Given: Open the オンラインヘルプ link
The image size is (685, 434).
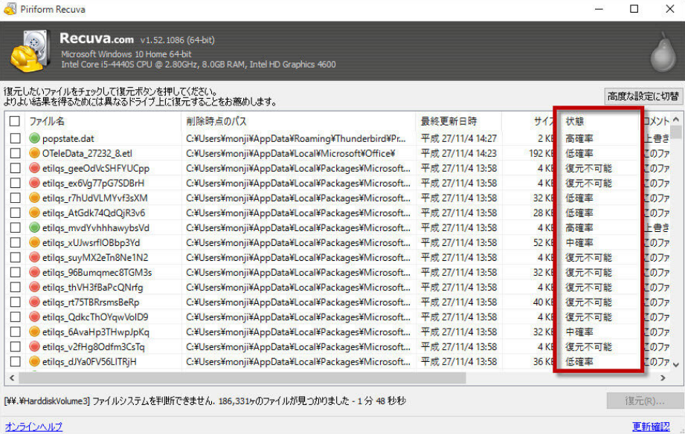Looking at the screenshot, I should coord(33,427).
